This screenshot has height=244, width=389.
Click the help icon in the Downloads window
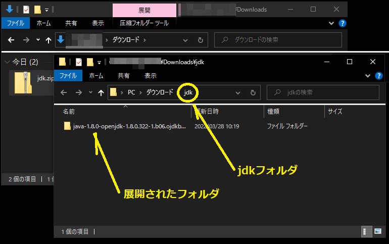tap(343, 23)
